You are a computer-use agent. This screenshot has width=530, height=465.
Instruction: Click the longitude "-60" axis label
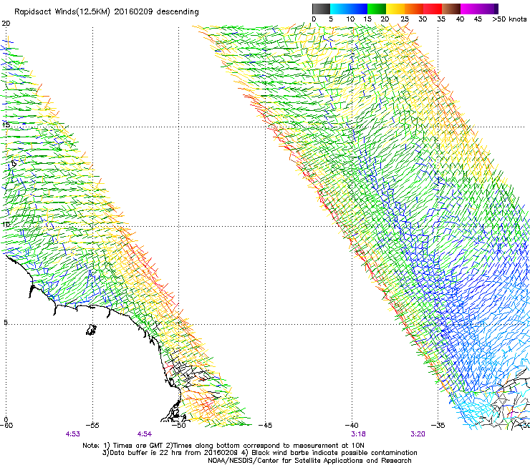6,425
